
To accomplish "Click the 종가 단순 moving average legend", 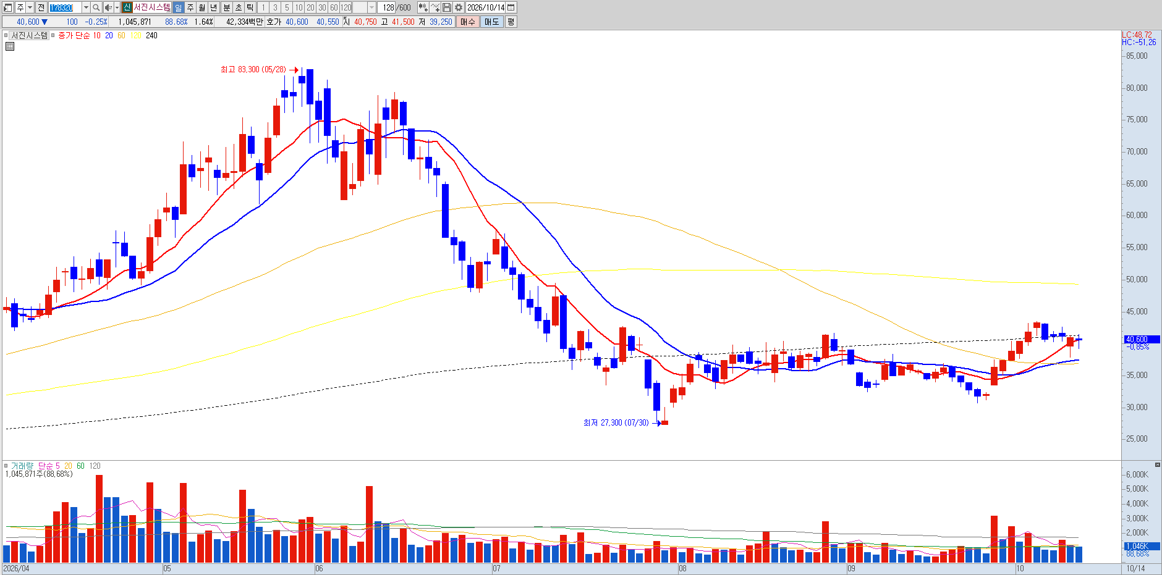I will 74,35.
